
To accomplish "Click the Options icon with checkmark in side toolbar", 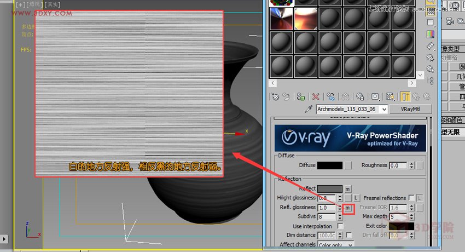I will coord(431,58).
